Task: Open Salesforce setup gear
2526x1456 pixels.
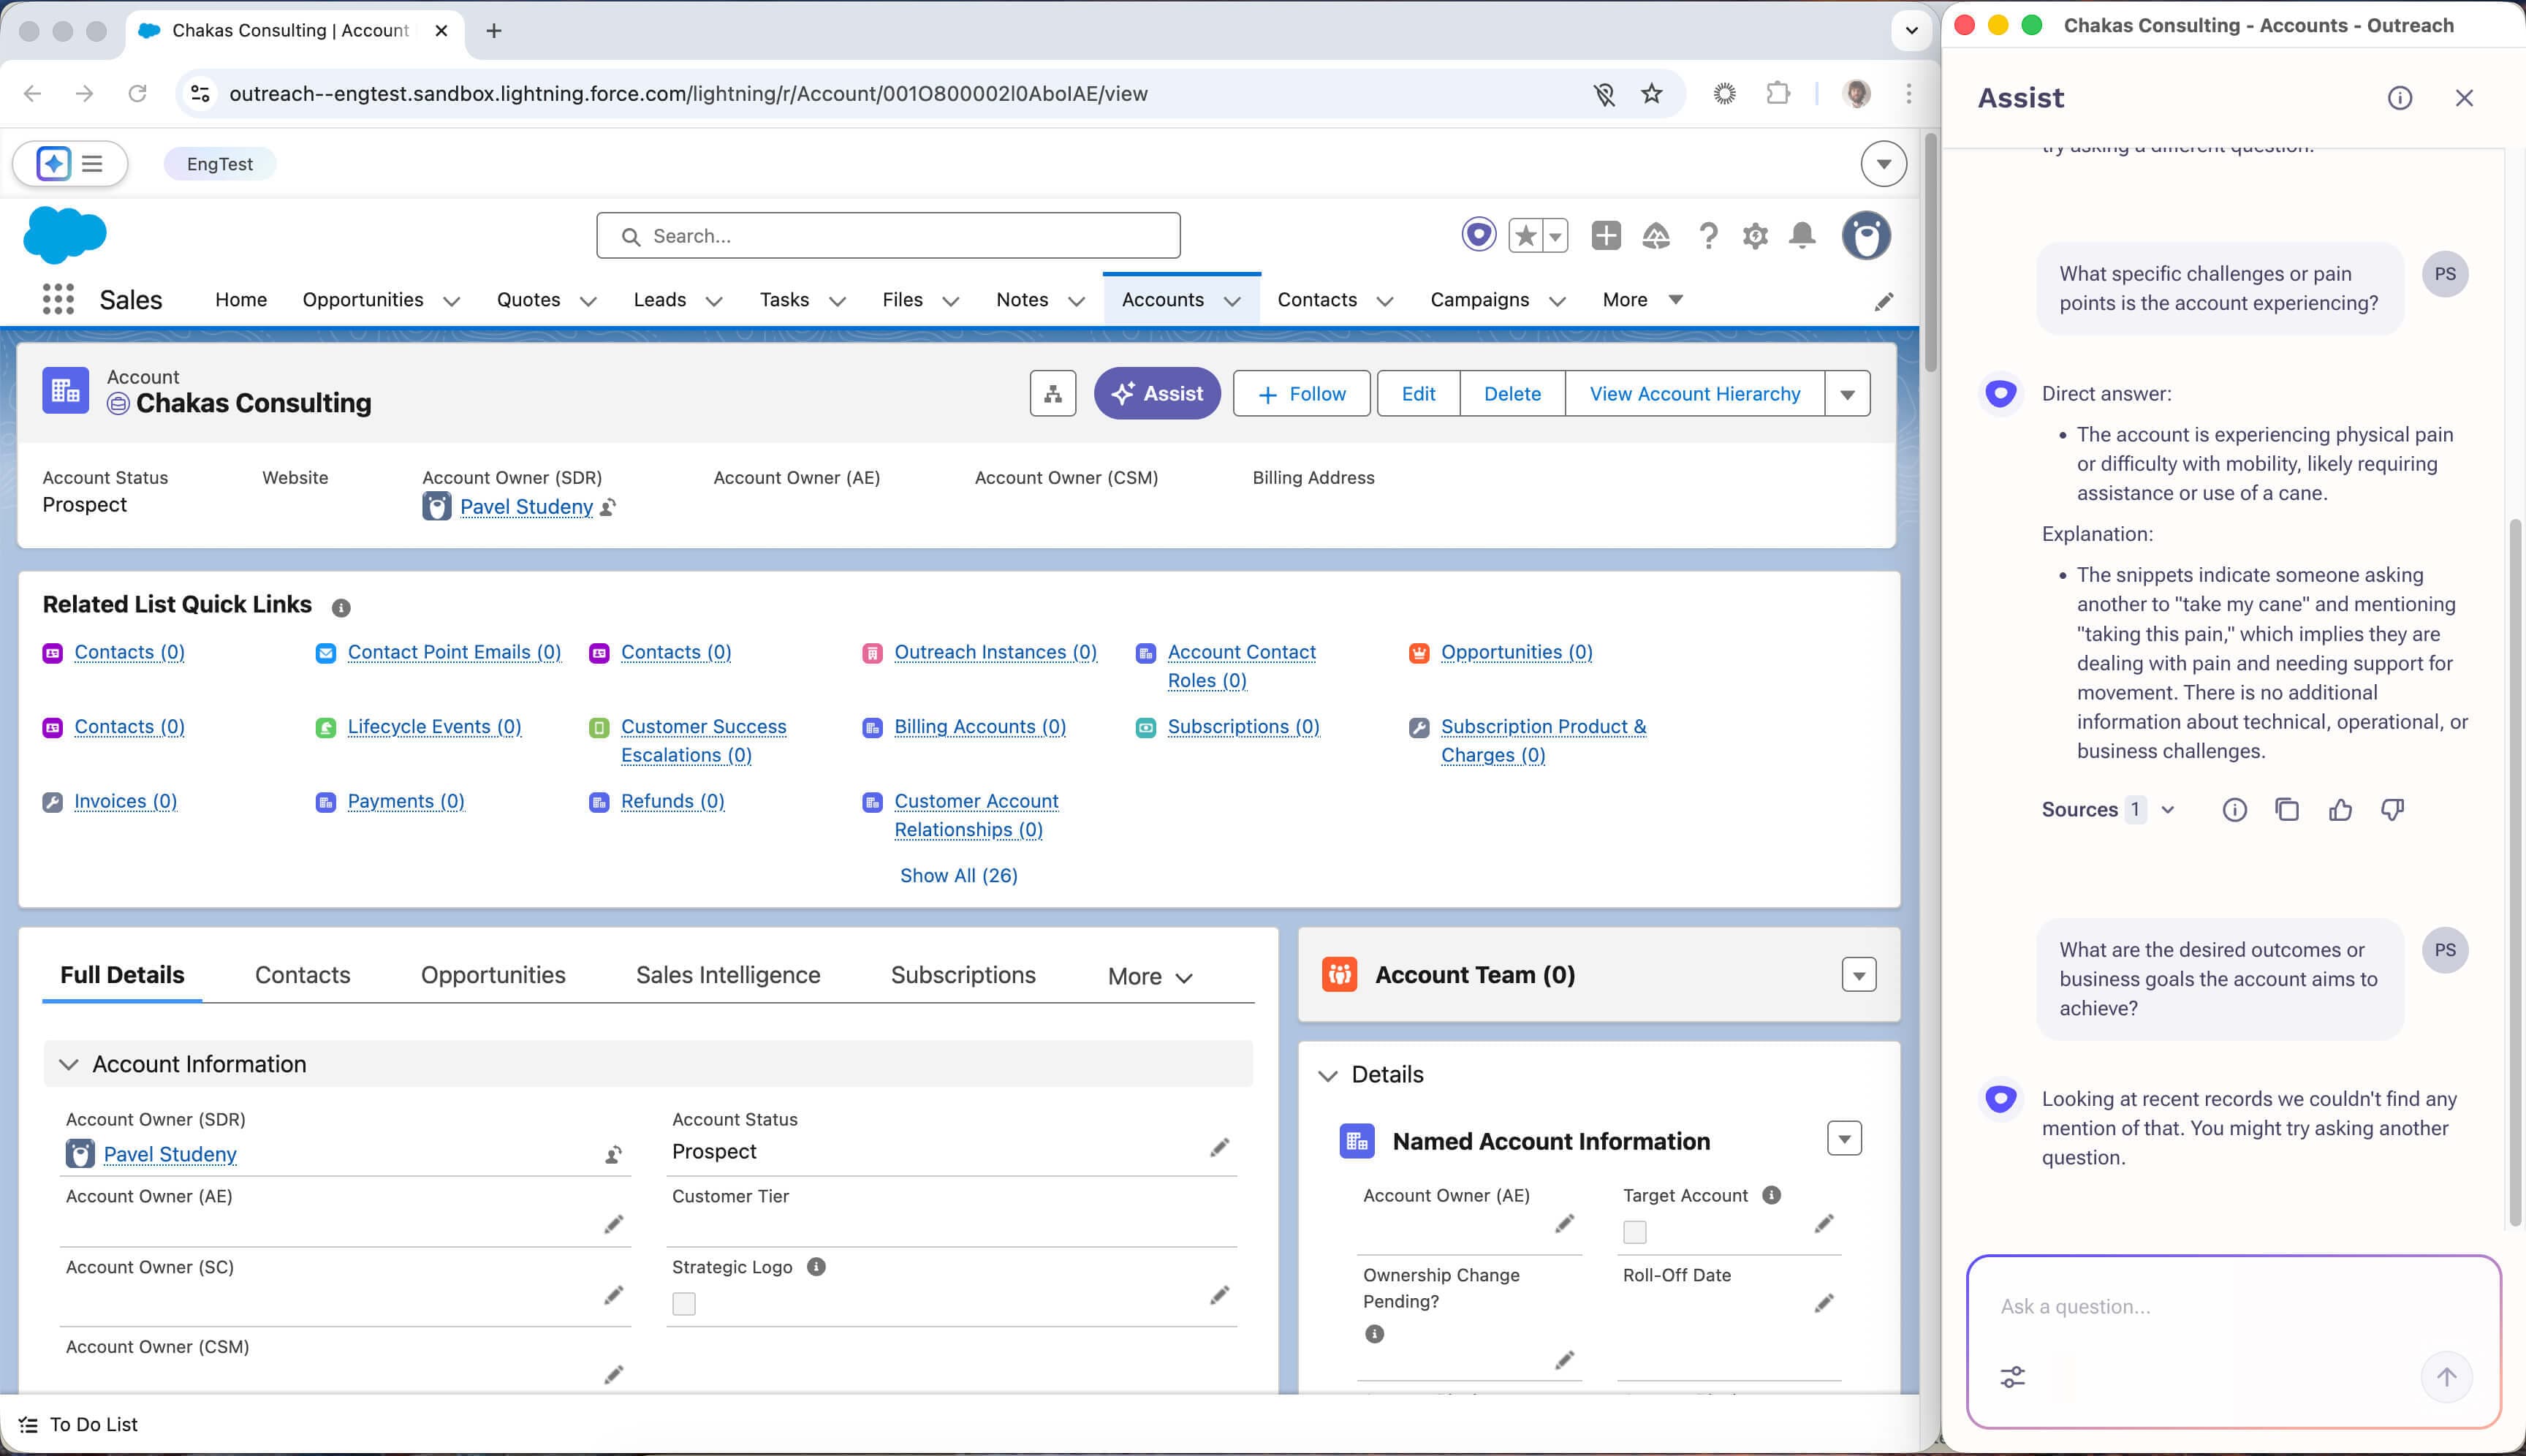Action: click(x=1755, y=236)
